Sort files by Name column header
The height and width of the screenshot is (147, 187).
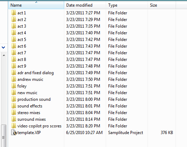[36, 5]
